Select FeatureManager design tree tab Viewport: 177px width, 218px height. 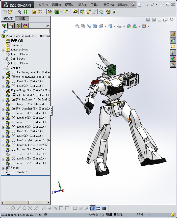coord(4,25)
